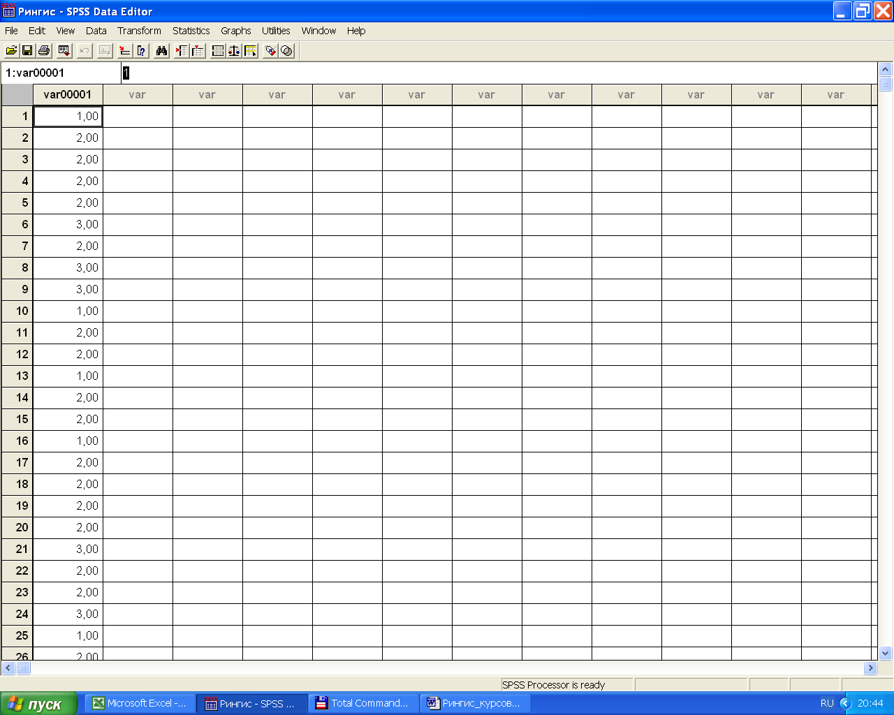Click the horizontal scrollbar thumb

tap(23, 668)
